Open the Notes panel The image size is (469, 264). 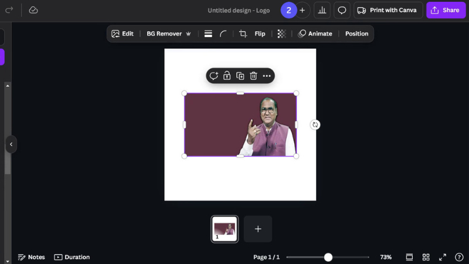point(32,257)
